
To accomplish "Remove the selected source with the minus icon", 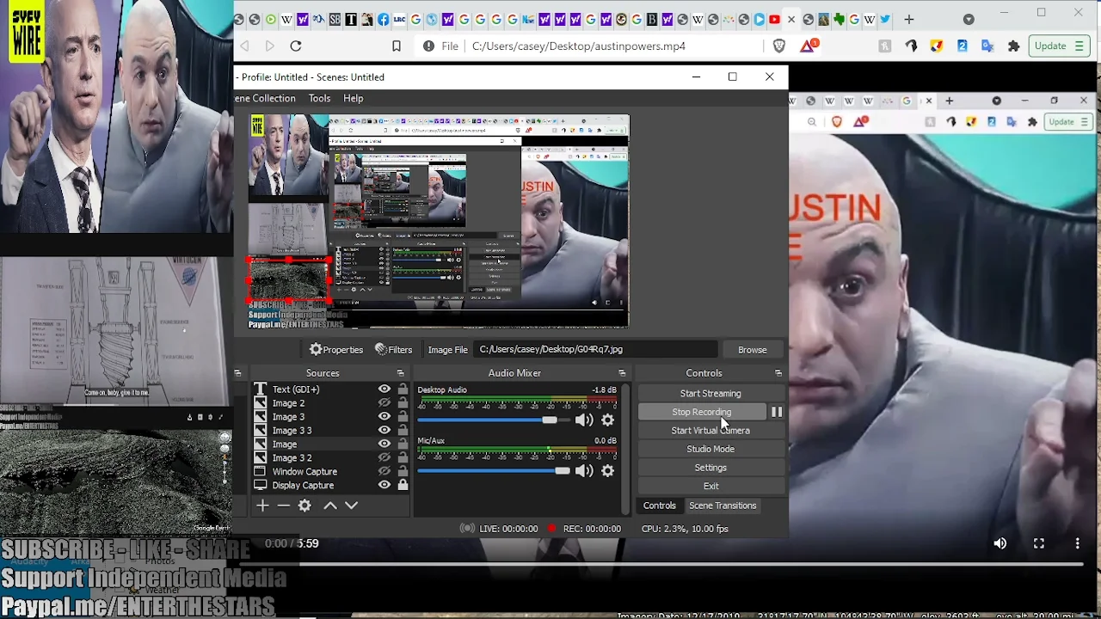I will click(x=284, y=506).
